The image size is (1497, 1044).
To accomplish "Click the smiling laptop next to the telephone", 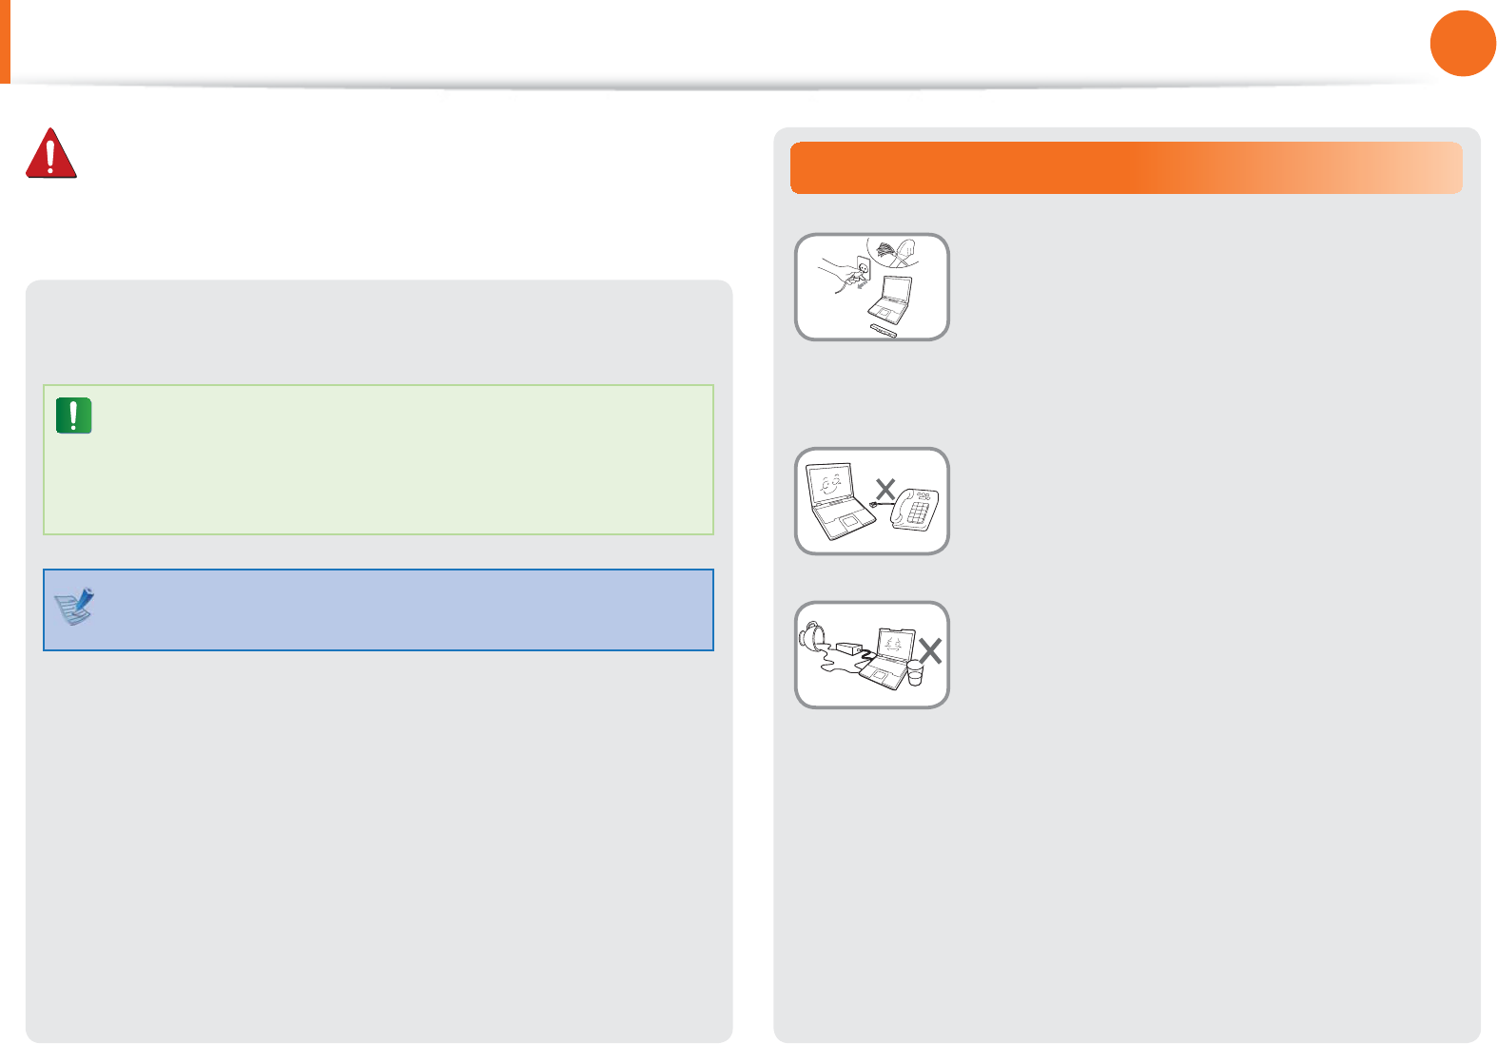I will pos(840,501).
